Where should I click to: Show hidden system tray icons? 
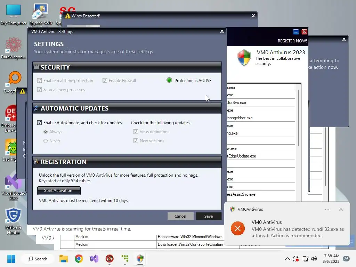pos(287,259)
